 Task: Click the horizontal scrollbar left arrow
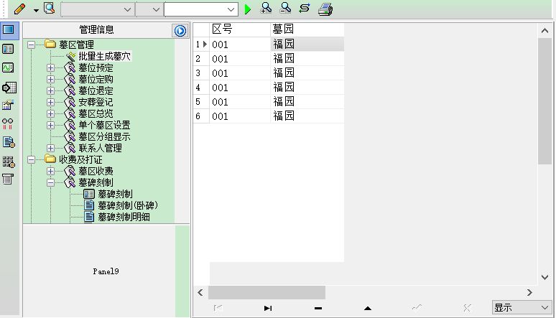point(200,292)
